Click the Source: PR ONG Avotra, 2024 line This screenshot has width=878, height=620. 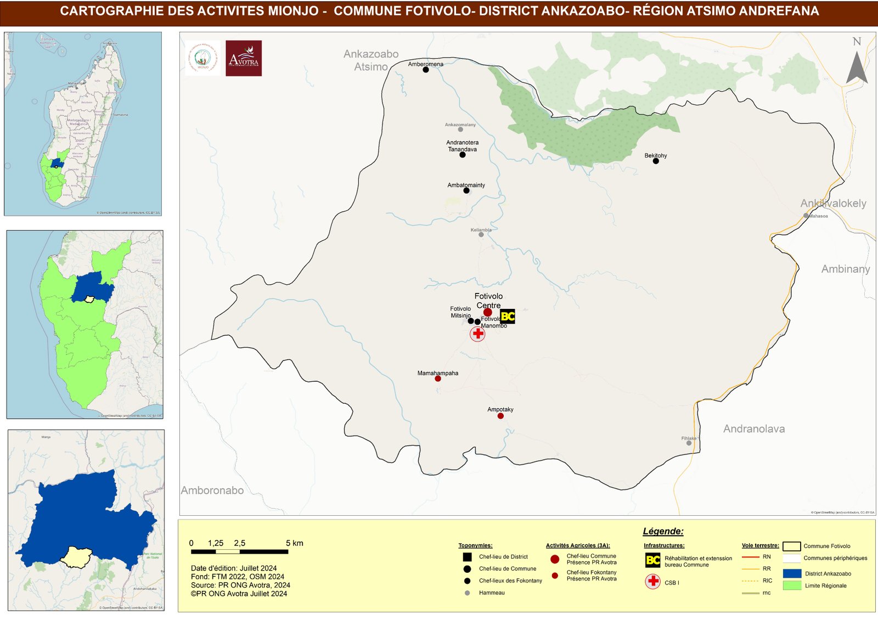[240, 585]
